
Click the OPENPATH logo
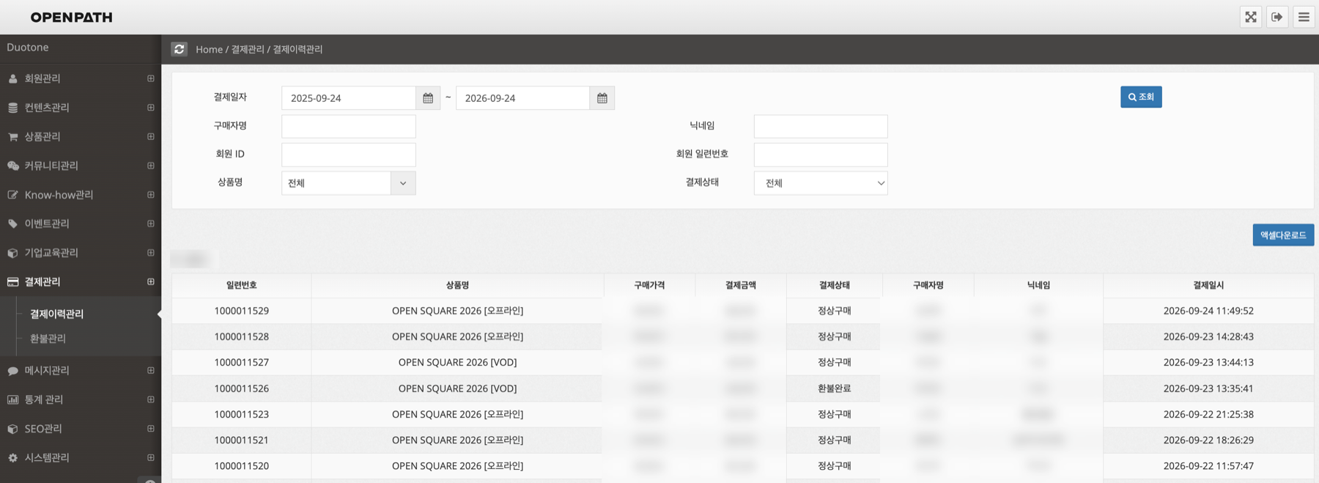tap(72, 17)
